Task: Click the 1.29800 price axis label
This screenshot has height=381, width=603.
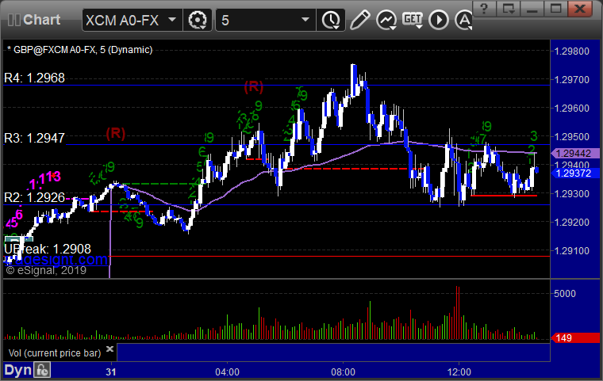Action: click(571, 51)
